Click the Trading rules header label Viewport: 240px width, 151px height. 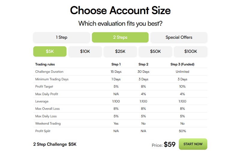tap(45, 64)
